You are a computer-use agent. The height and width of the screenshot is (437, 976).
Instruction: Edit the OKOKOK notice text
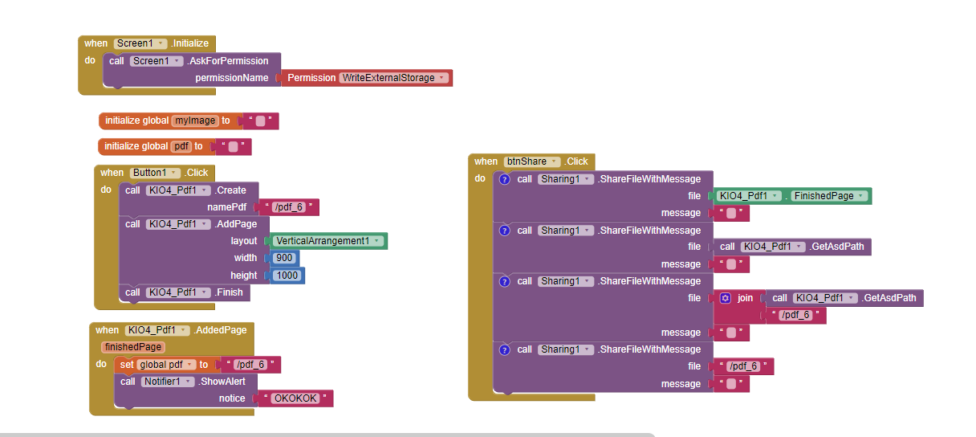[295, 398]
